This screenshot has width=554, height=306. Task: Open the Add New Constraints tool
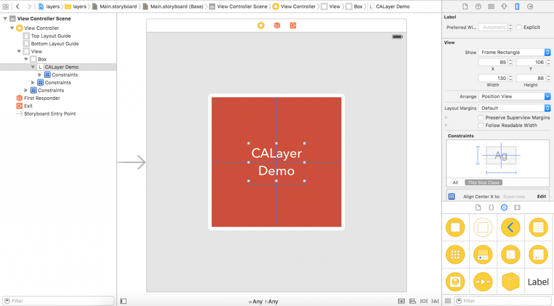pyautogui.click(x=424, y=301)
